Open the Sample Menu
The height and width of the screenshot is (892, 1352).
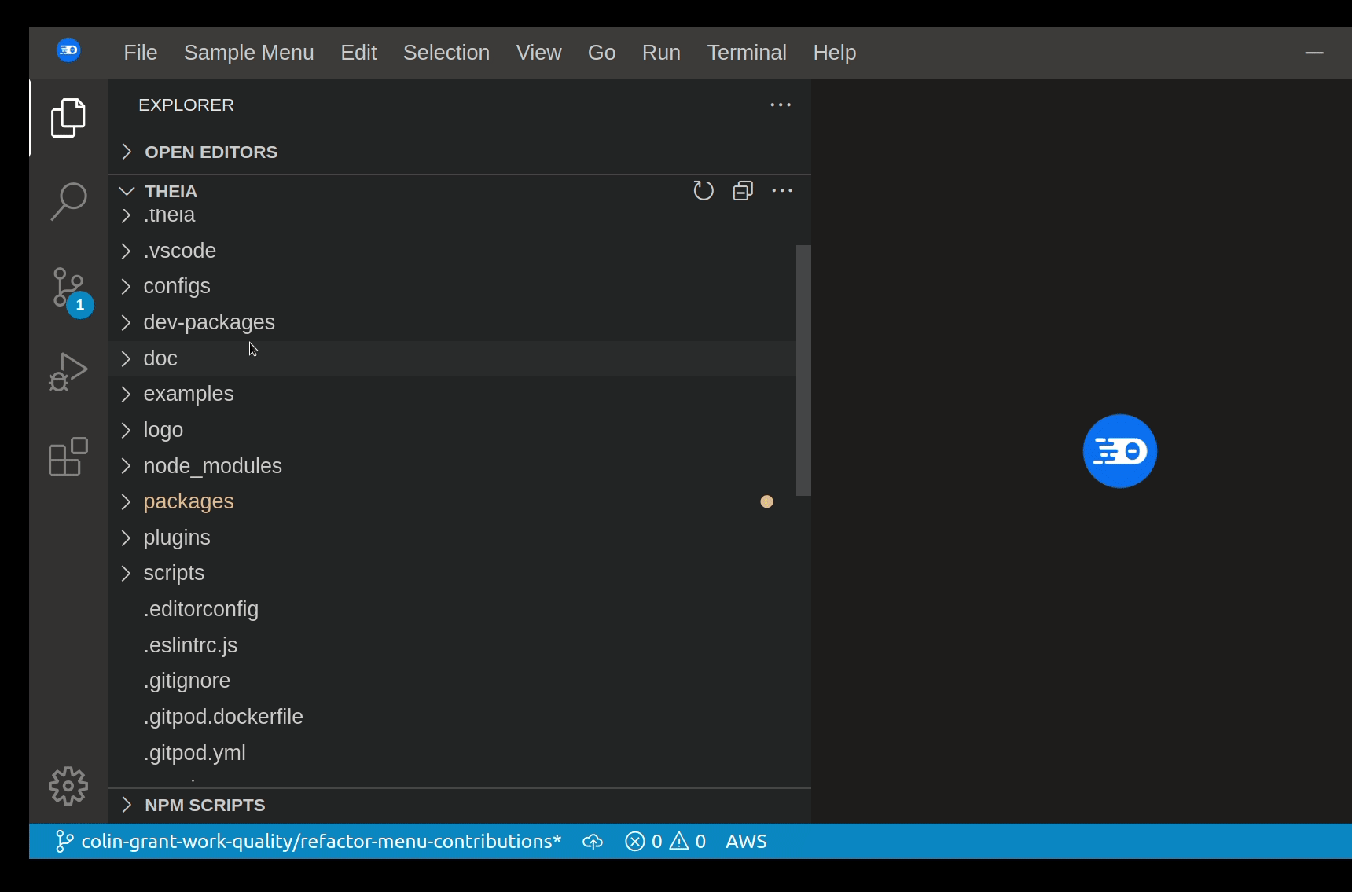tap(248, 52)
